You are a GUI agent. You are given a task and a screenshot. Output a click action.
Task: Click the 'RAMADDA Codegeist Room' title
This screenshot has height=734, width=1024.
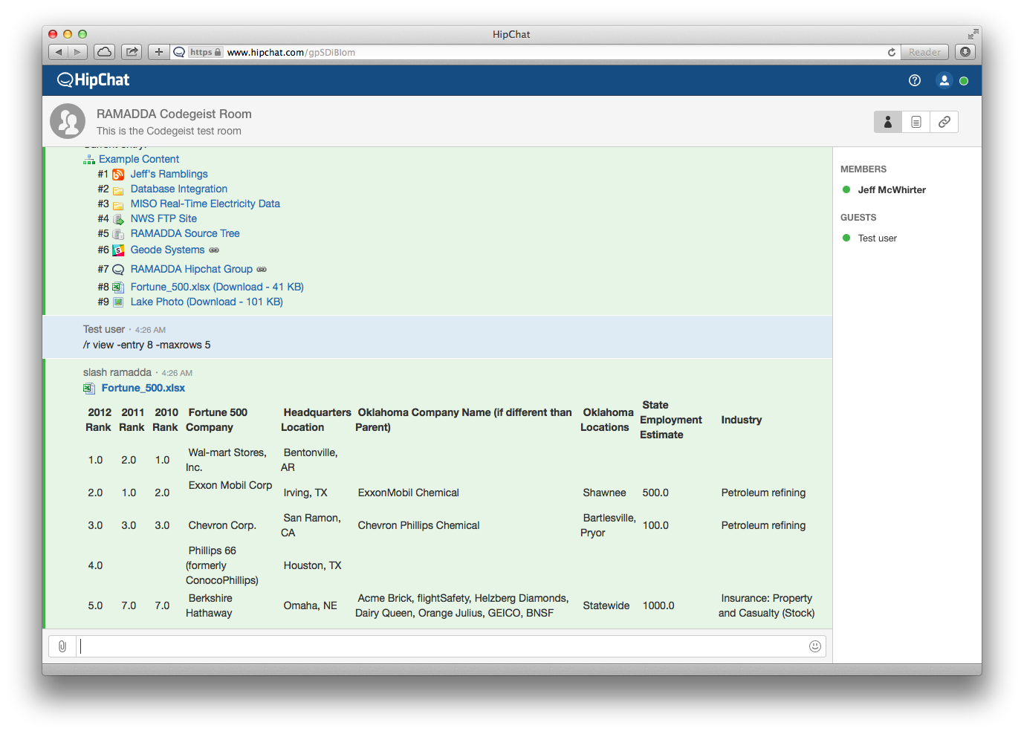[x=174, y=114]
